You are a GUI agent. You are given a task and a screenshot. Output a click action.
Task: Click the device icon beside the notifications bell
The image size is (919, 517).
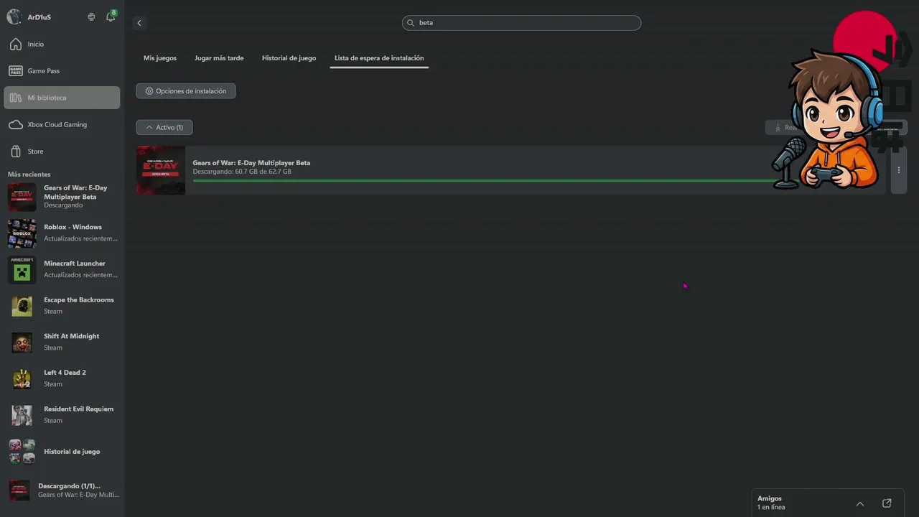coord(91,17)
